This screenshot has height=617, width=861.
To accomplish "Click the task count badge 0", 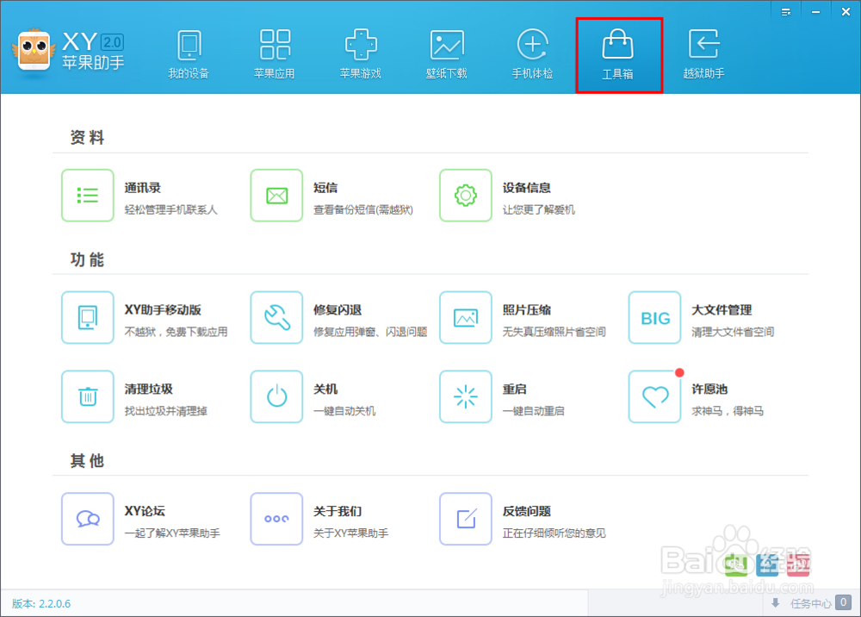I will point(844,602).
